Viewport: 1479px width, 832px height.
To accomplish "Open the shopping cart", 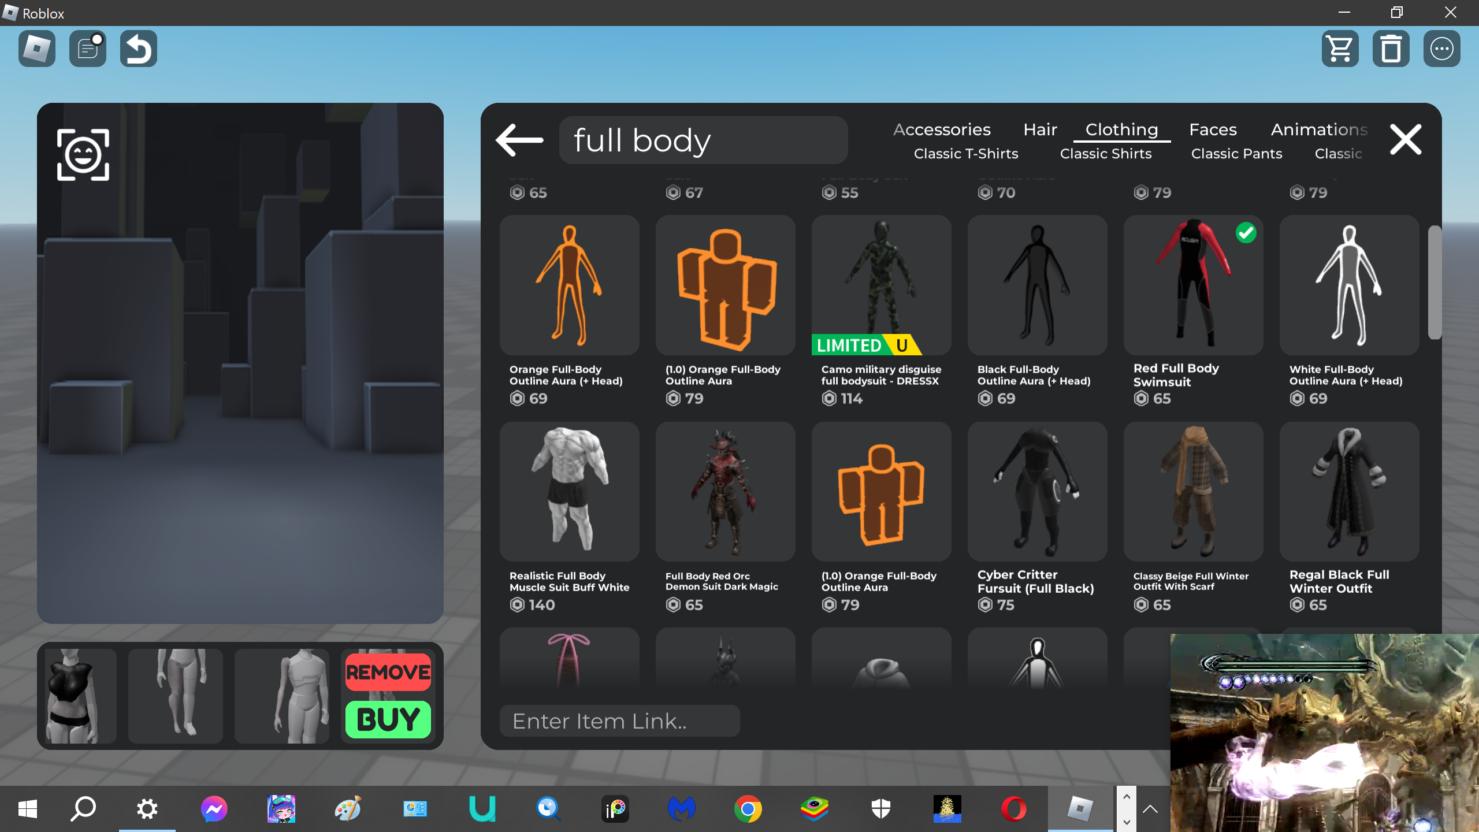I will pos(1340,49).
